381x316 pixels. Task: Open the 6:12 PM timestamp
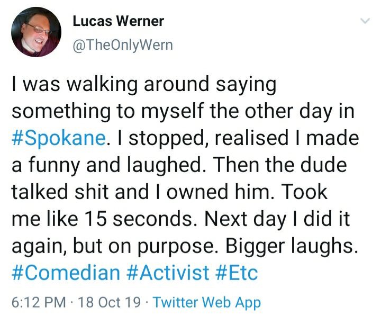39,302
